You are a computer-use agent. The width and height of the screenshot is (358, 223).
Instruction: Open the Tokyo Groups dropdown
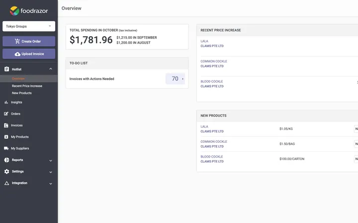(29, 26)
